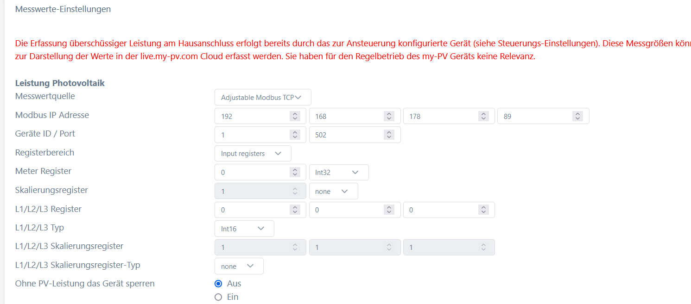
Task: Click the Port 502 input field
Action: (x=345, y=135)
